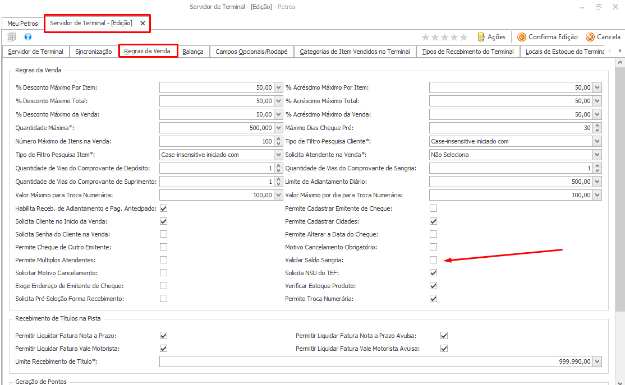This screenshot has height=385, width=625.
Task: Open the Servidor de Terminal sub-tab
Action: coord(35,52)
